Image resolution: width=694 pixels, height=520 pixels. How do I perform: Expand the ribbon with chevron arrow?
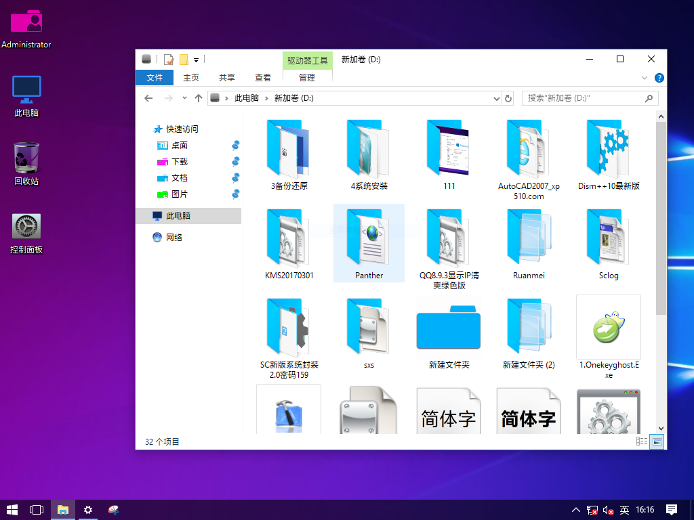pos(645,78)
